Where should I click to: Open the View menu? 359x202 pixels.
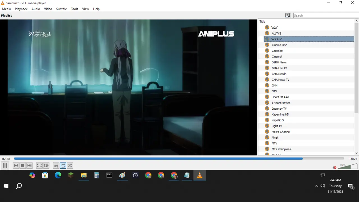[86, 9]
